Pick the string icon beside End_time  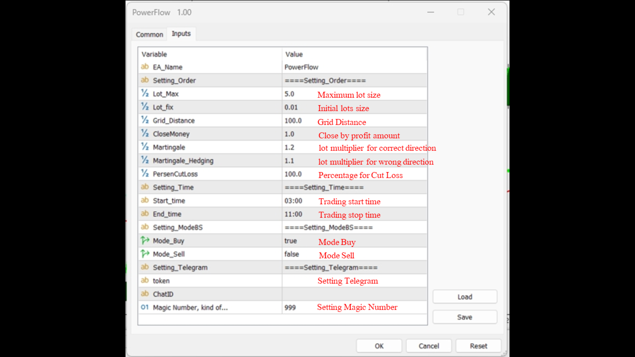click(x=145, y=214)
